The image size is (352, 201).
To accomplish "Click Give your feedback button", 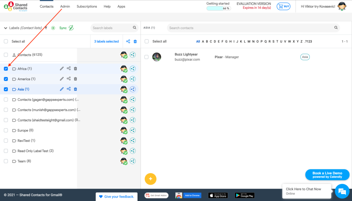I will [x=117, y=197].
